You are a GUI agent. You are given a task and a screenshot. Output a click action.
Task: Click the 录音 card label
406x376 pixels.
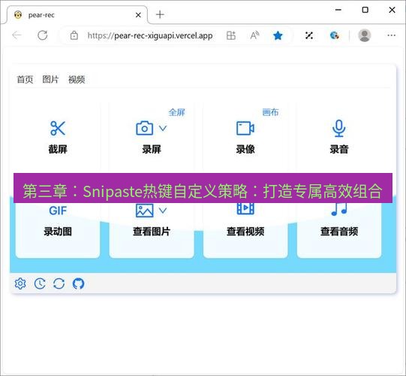(x=339, y=149)
